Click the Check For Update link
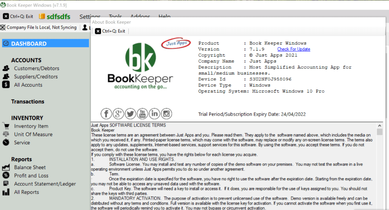389x210 pixels. tap(294, 49)
